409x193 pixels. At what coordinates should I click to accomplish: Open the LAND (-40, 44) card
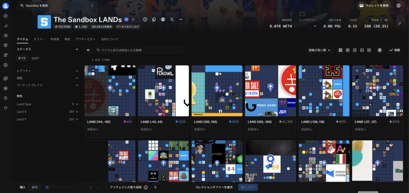tap(163, 101)
